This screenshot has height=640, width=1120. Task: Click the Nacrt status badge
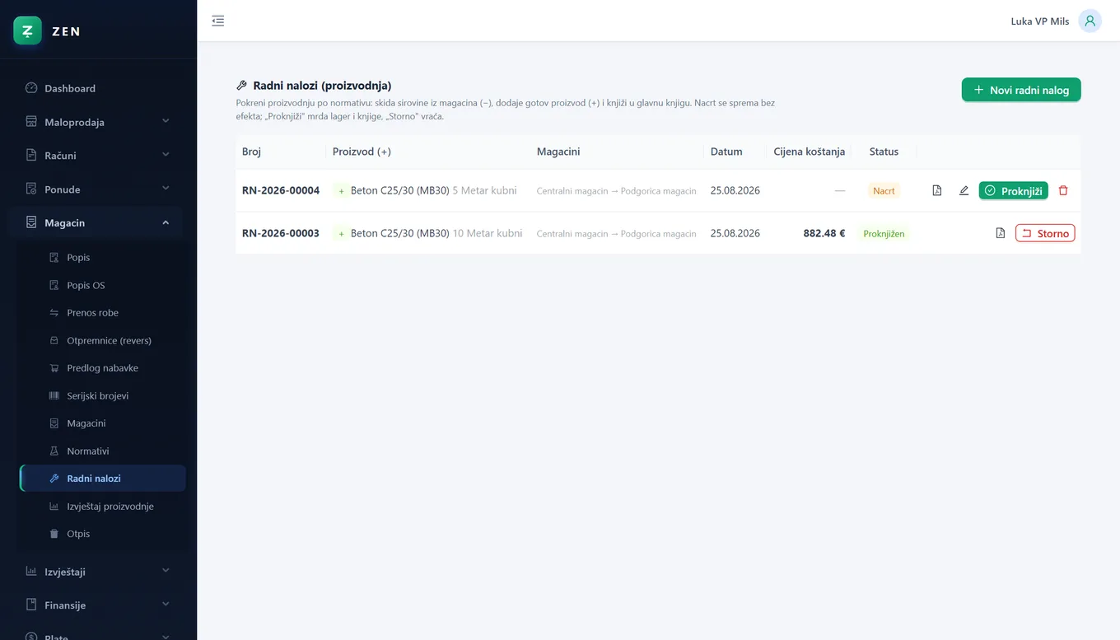point(884,190)
